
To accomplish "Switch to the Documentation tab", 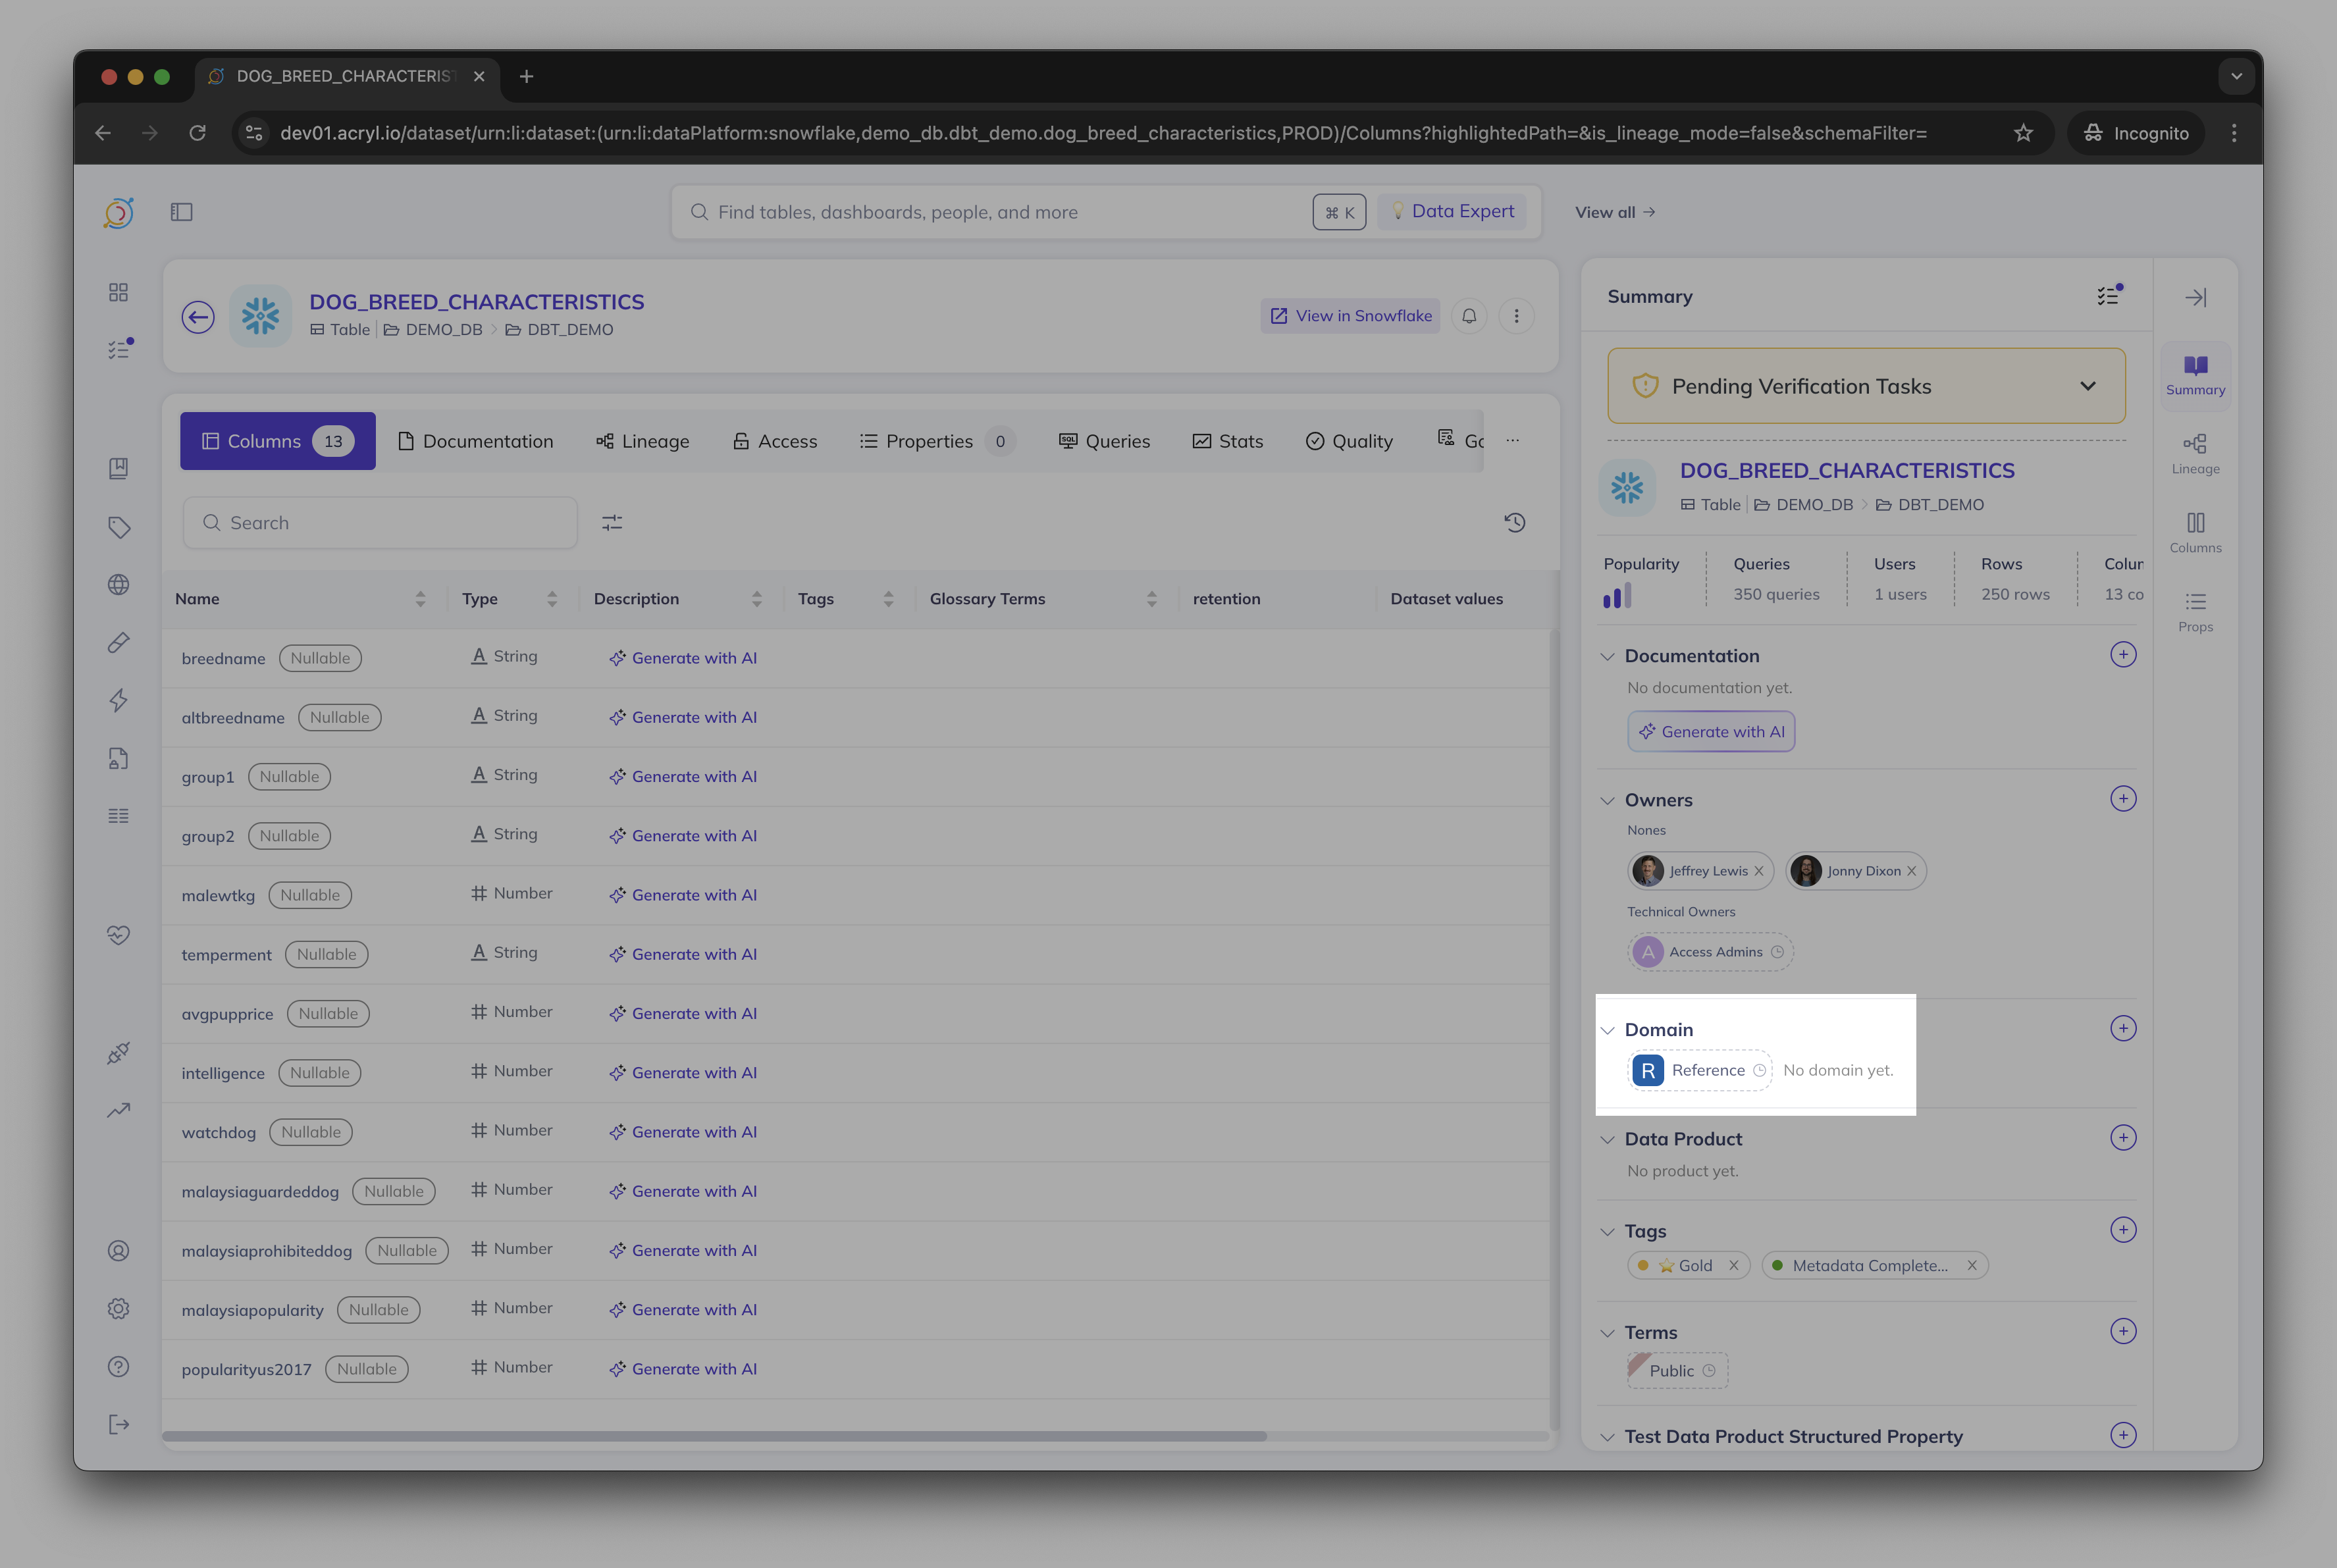I will (475, 441).
